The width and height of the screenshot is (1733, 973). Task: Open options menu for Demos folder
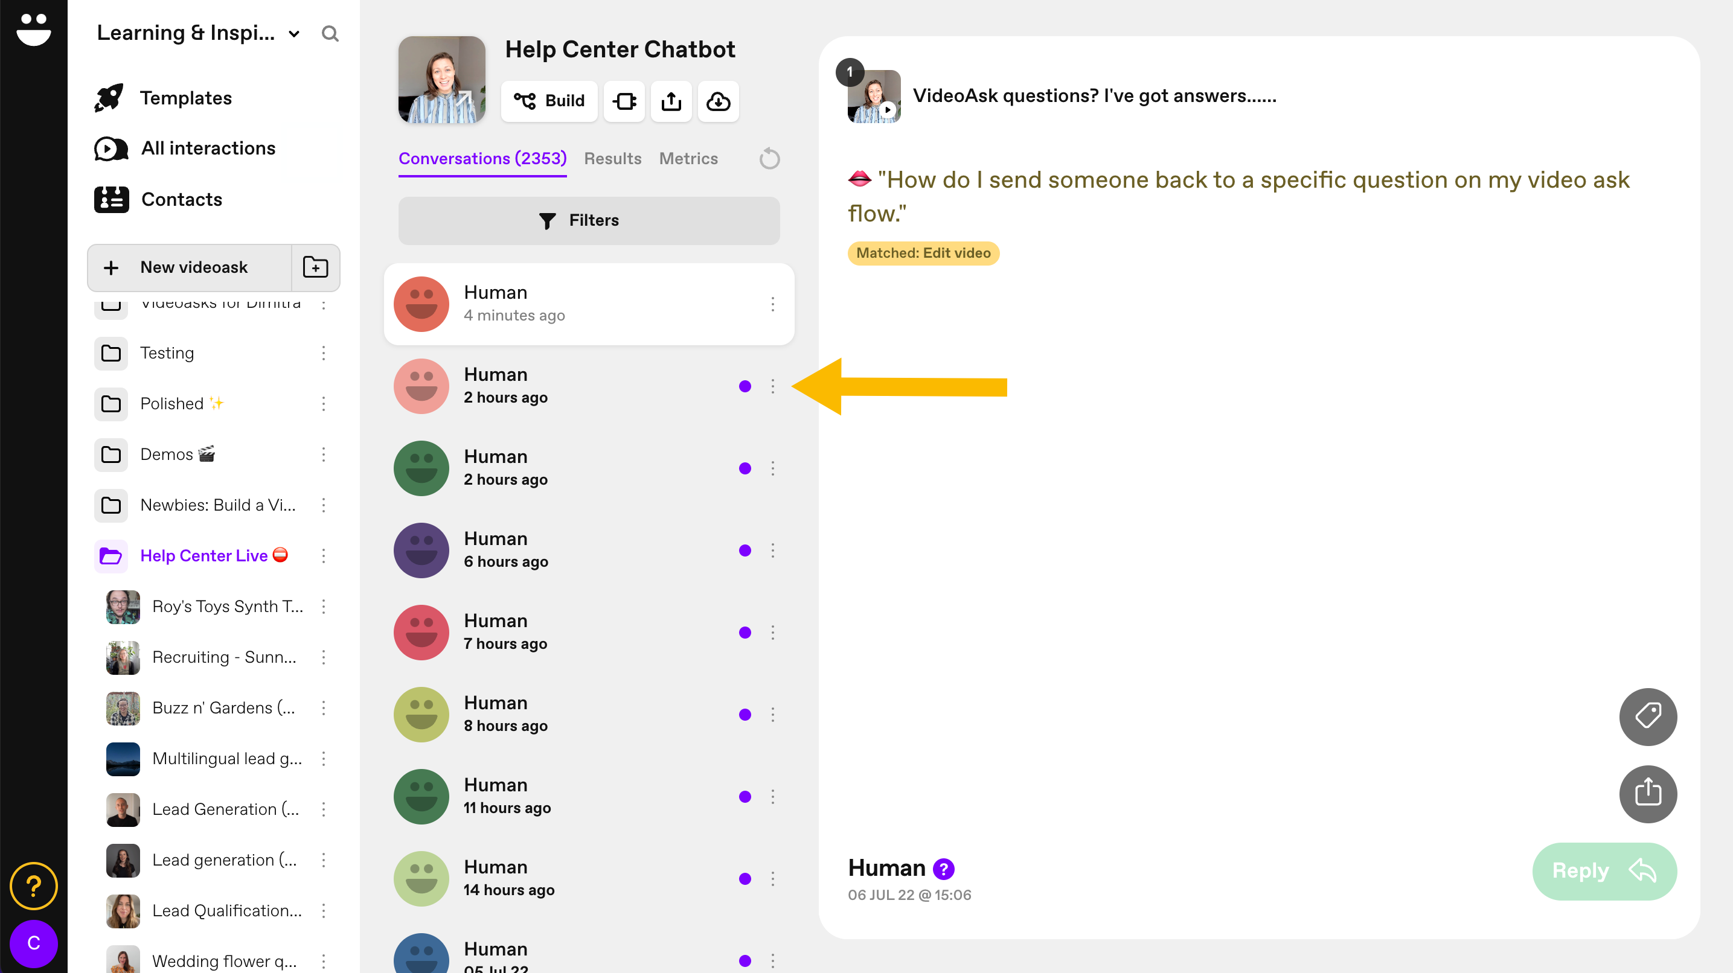click(324, 455)
